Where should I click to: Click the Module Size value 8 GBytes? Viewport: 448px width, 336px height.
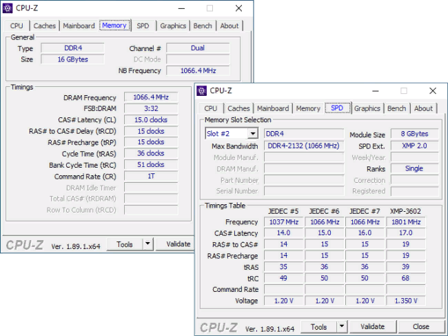tap(414, 134)
